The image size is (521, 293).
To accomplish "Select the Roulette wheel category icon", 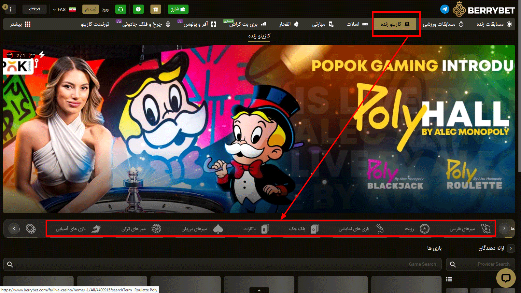I will click(424, 229).
